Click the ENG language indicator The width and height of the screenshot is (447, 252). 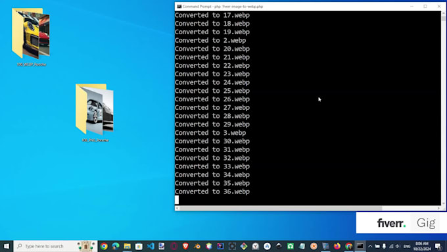point(407,246)
